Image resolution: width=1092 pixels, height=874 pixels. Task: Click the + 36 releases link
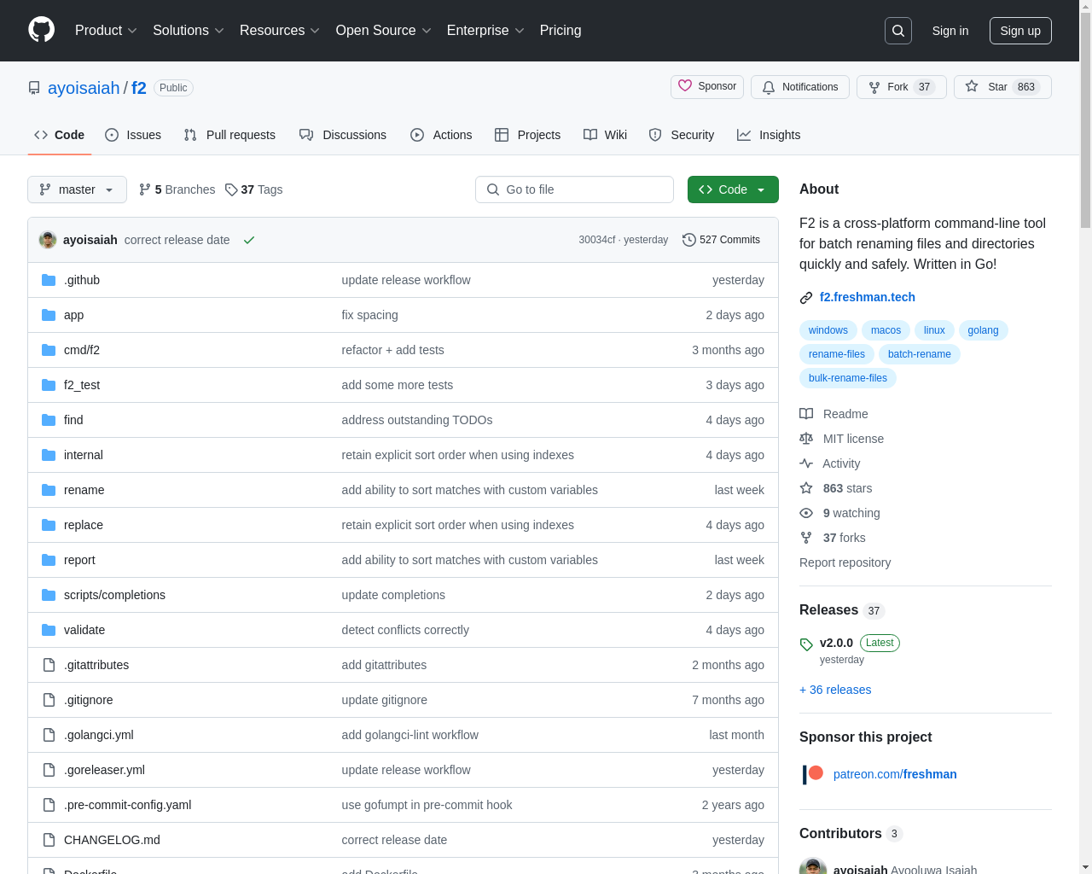tap(835, 690)
